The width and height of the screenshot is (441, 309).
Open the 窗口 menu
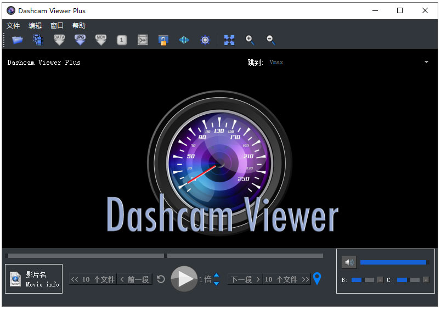tap(57, 26)
